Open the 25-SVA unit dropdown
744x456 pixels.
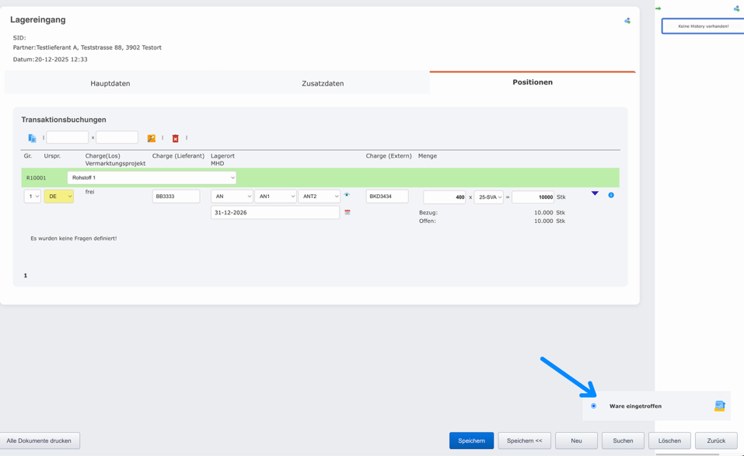pos(491,197)
